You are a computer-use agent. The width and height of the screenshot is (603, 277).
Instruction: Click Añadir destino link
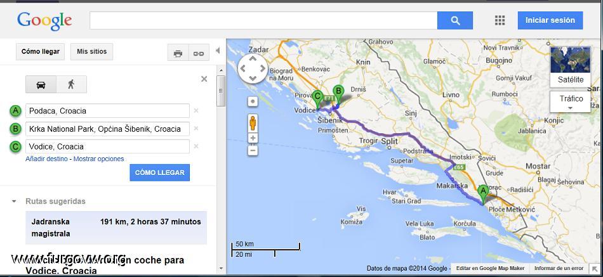46,158
